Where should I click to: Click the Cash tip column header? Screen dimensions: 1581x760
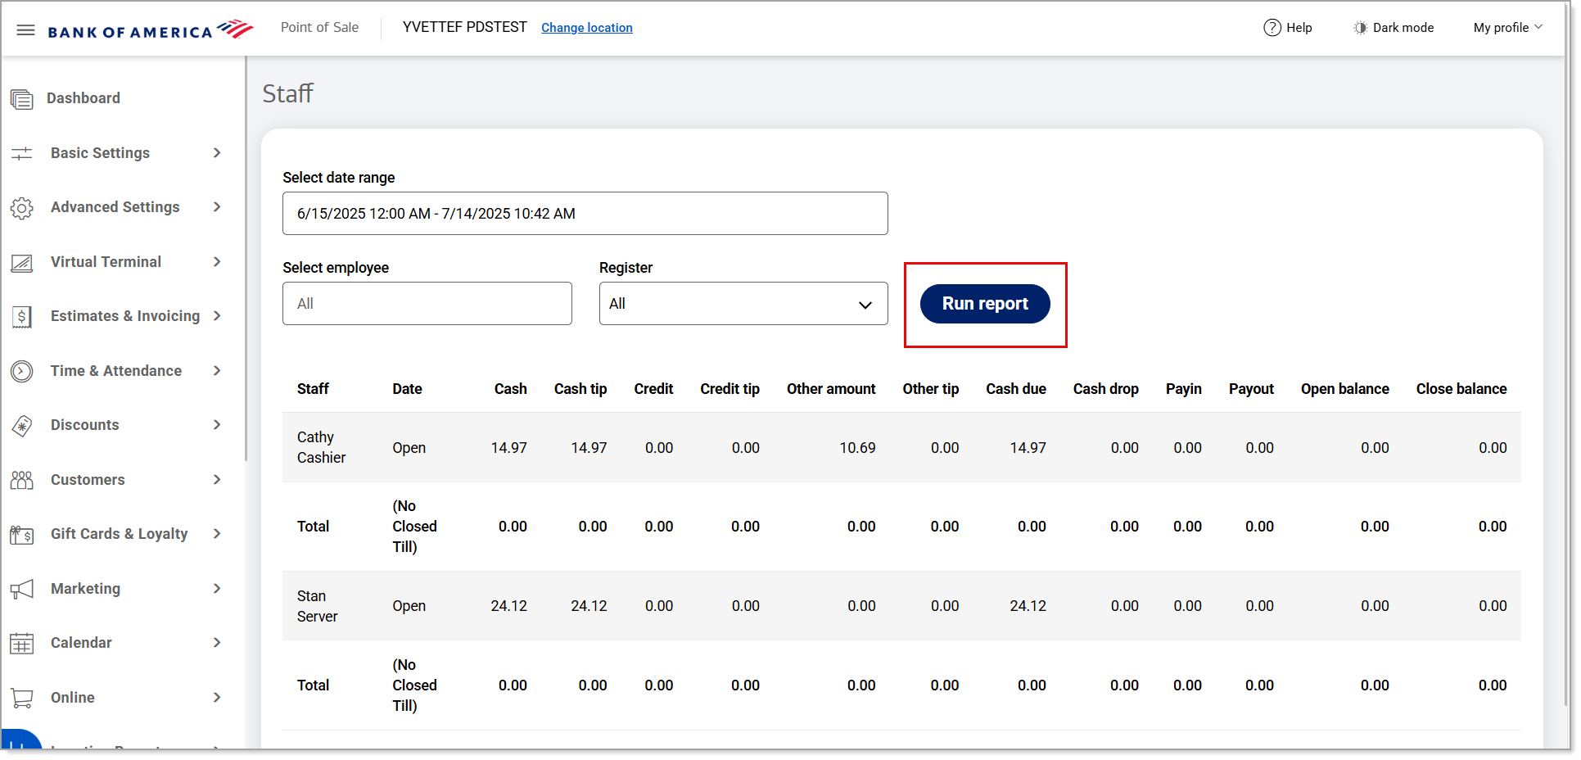click(580, 389)
